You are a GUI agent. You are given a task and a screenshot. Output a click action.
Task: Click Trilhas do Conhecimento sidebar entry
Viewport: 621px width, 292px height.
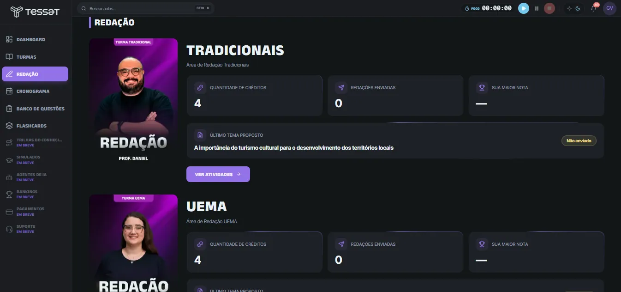coord(35,142)
